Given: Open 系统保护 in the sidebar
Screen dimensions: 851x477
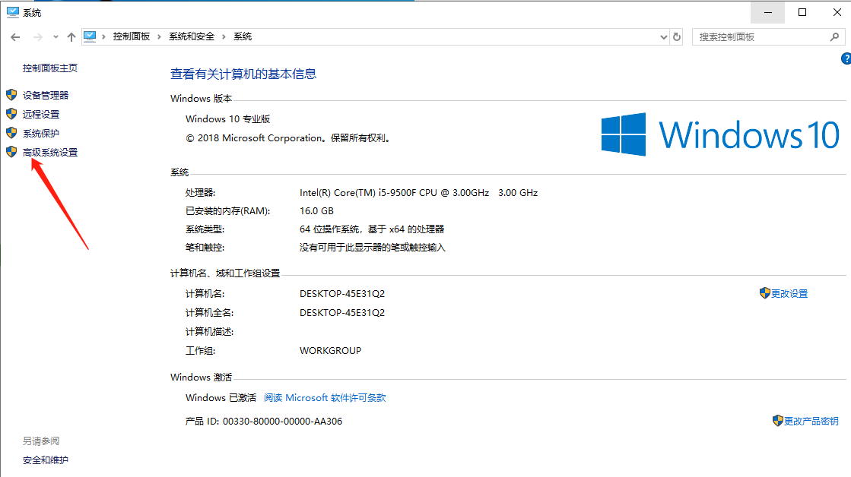Looking at the screenshot, I should point(42,133).
